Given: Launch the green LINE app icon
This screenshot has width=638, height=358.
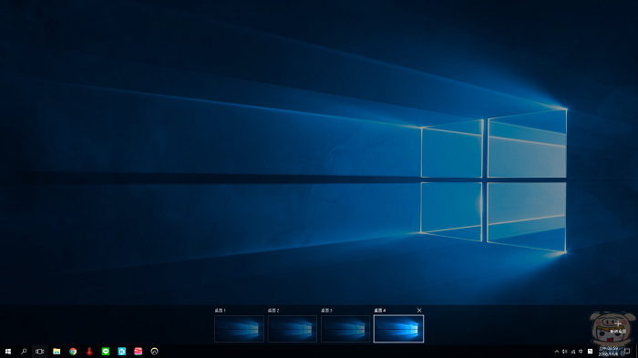Looking at the screenshot, I should coord(106,352).
